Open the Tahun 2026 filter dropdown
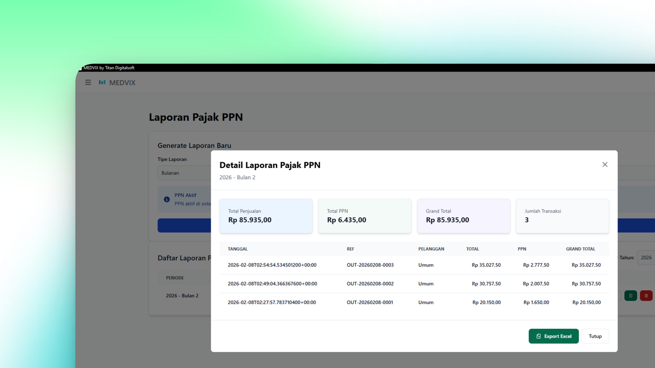655x368 pixels. click(646, 258)
